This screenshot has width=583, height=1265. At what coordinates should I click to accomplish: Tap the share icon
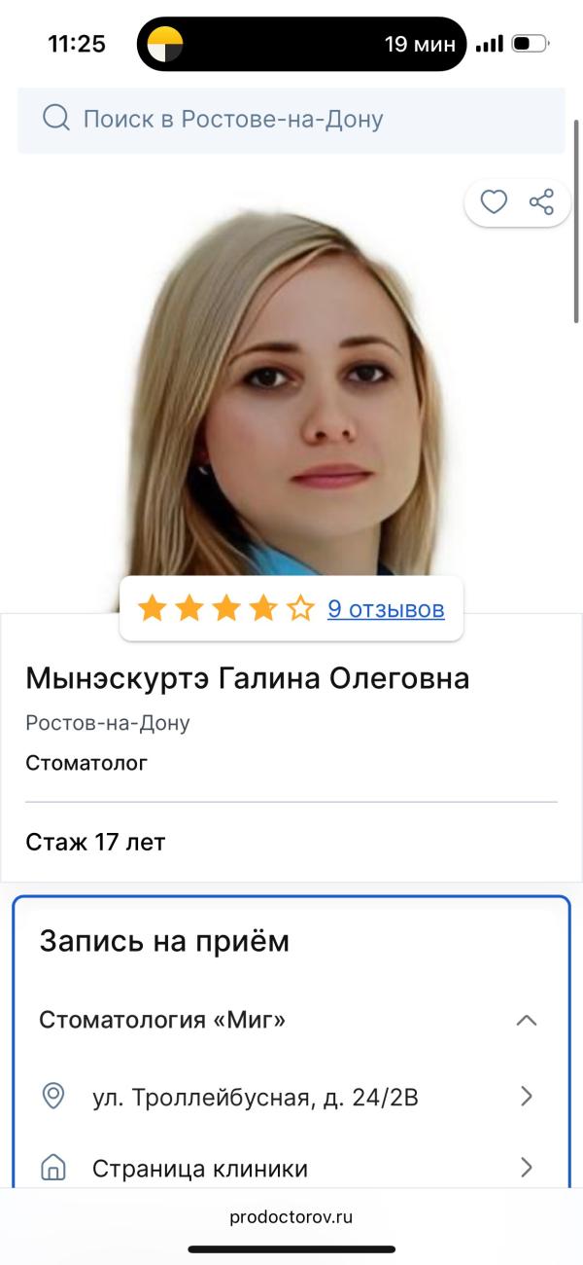[x=541, y=202]
